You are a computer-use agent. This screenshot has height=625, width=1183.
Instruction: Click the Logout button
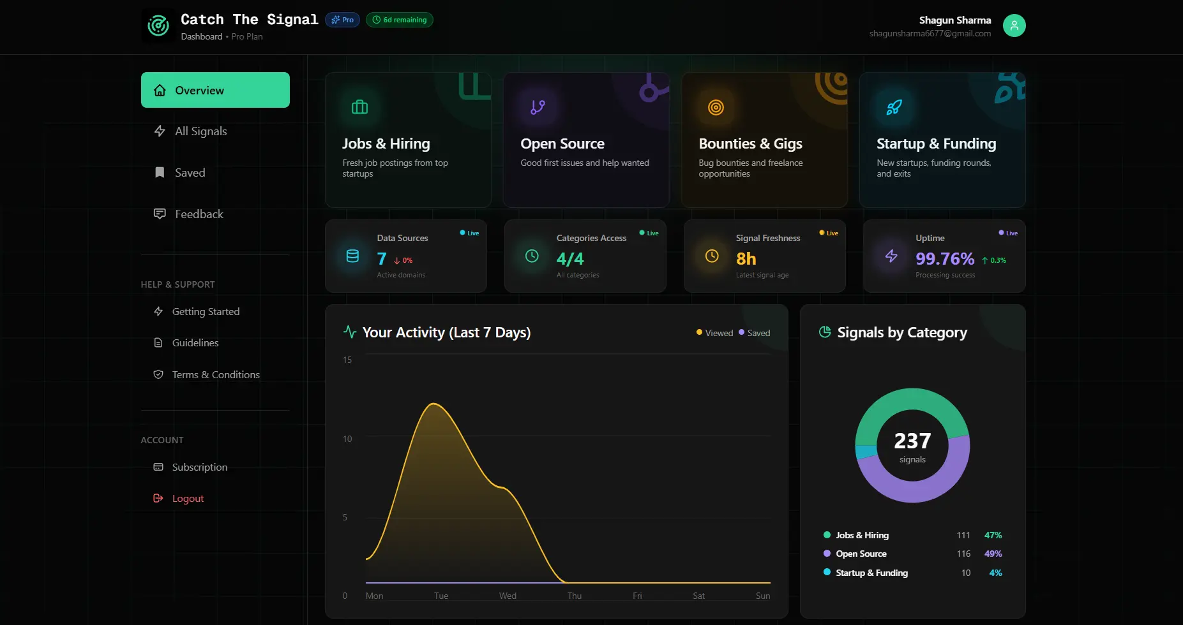tap(187, 499)
